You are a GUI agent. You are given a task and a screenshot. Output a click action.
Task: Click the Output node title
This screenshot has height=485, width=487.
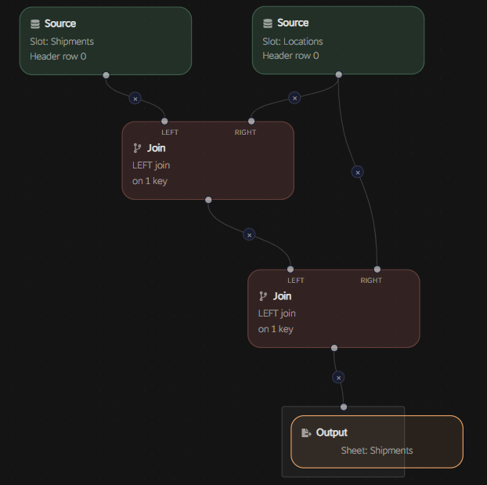point(331,433)
